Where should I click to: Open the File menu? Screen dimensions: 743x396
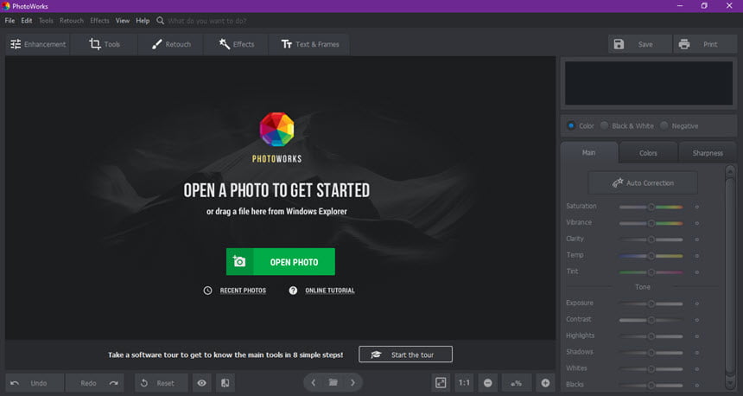[x=10, y=21]
